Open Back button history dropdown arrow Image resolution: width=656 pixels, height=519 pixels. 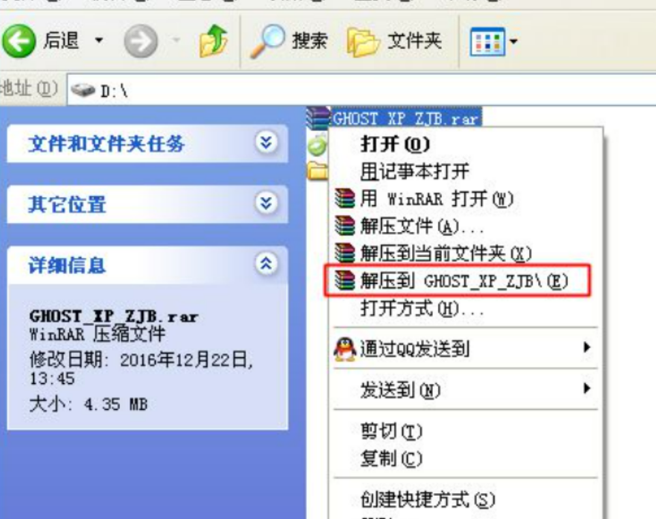coord(99,41)
